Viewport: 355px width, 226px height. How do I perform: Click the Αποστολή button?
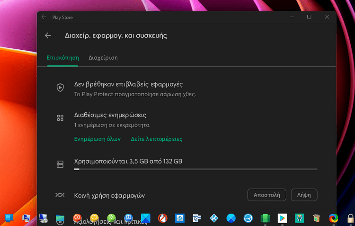[x=266, y=195]
